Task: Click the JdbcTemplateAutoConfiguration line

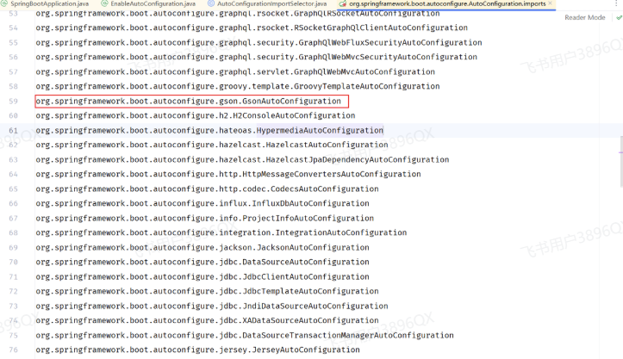Action: [207, 291]
